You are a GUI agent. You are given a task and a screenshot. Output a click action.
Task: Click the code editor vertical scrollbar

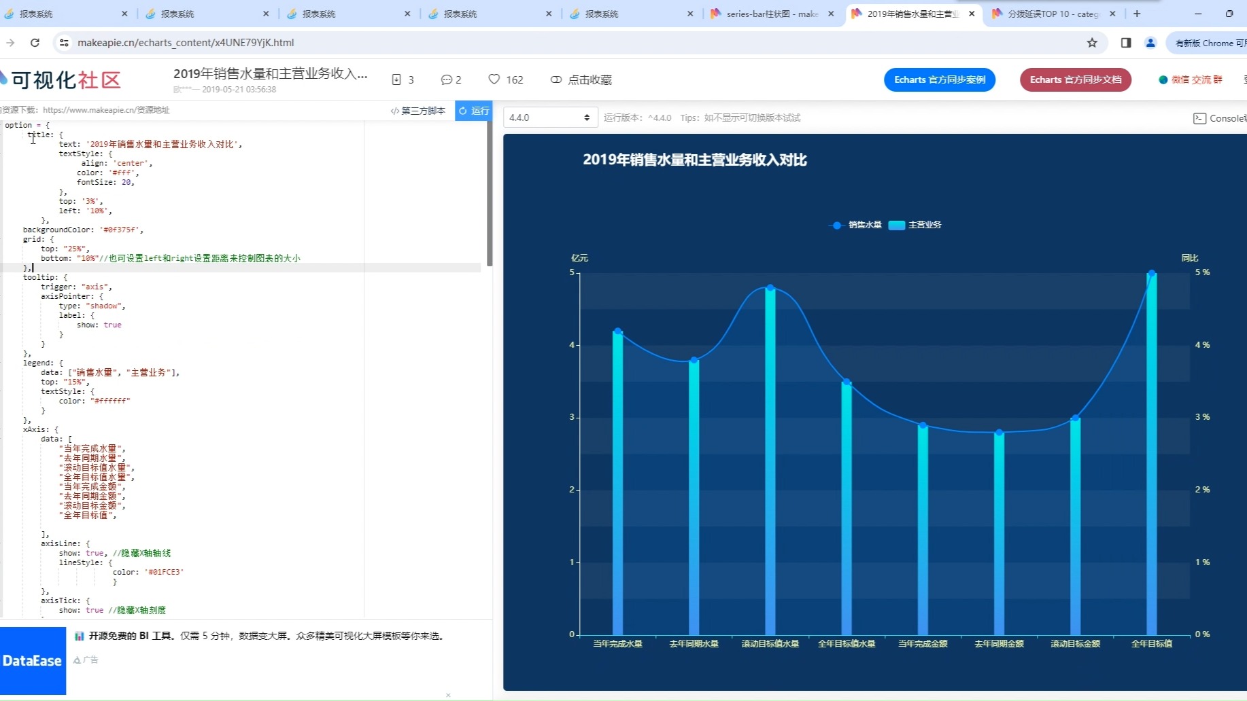(490, 194)
